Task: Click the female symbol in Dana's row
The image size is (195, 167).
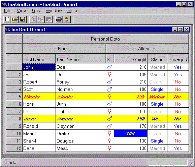Action: (x=109, y=148)
